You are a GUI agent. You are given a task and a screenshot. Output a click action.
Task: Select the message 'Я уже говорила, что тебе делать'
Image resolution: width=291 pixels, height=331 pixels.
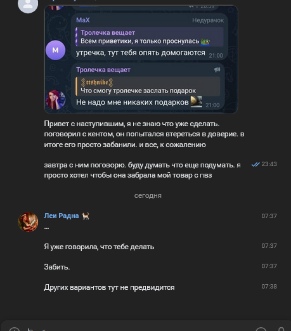point(99,247)
